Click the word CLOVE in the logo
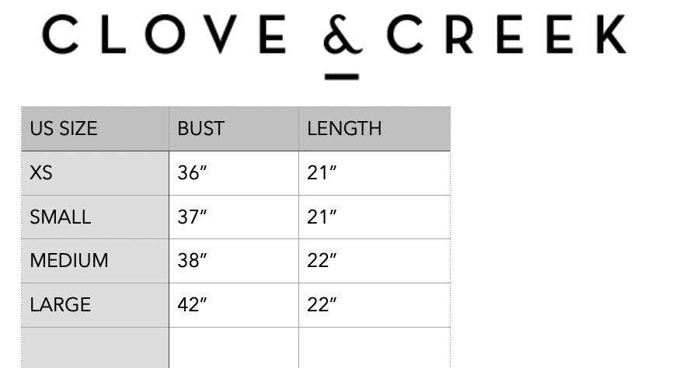This screenshot has height=368, width=676. click(x=165, y=35)
